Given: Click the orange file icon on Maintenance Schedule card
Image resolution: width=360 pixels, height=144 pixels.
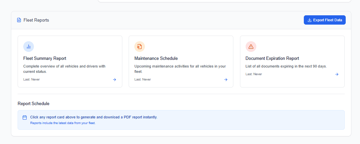Looking at the screenshot, I should tap(140, 47).
